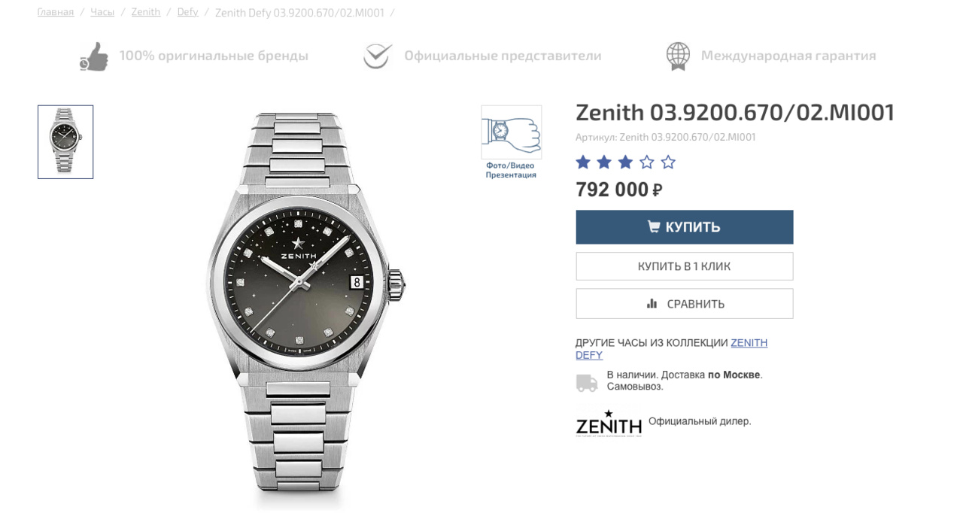Open the Zenith brand breadcrumb
The height and width of the screenshot is (513, 963).
(x=146, y=12)
